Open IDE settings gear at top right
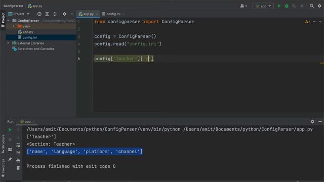 click(x=319, y=6)
